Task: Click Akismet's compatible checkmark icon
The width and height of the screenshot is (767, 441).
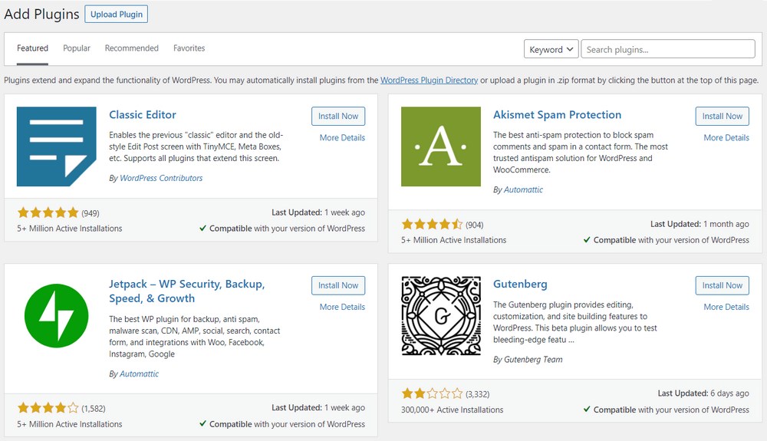Action: coord(587,239)
